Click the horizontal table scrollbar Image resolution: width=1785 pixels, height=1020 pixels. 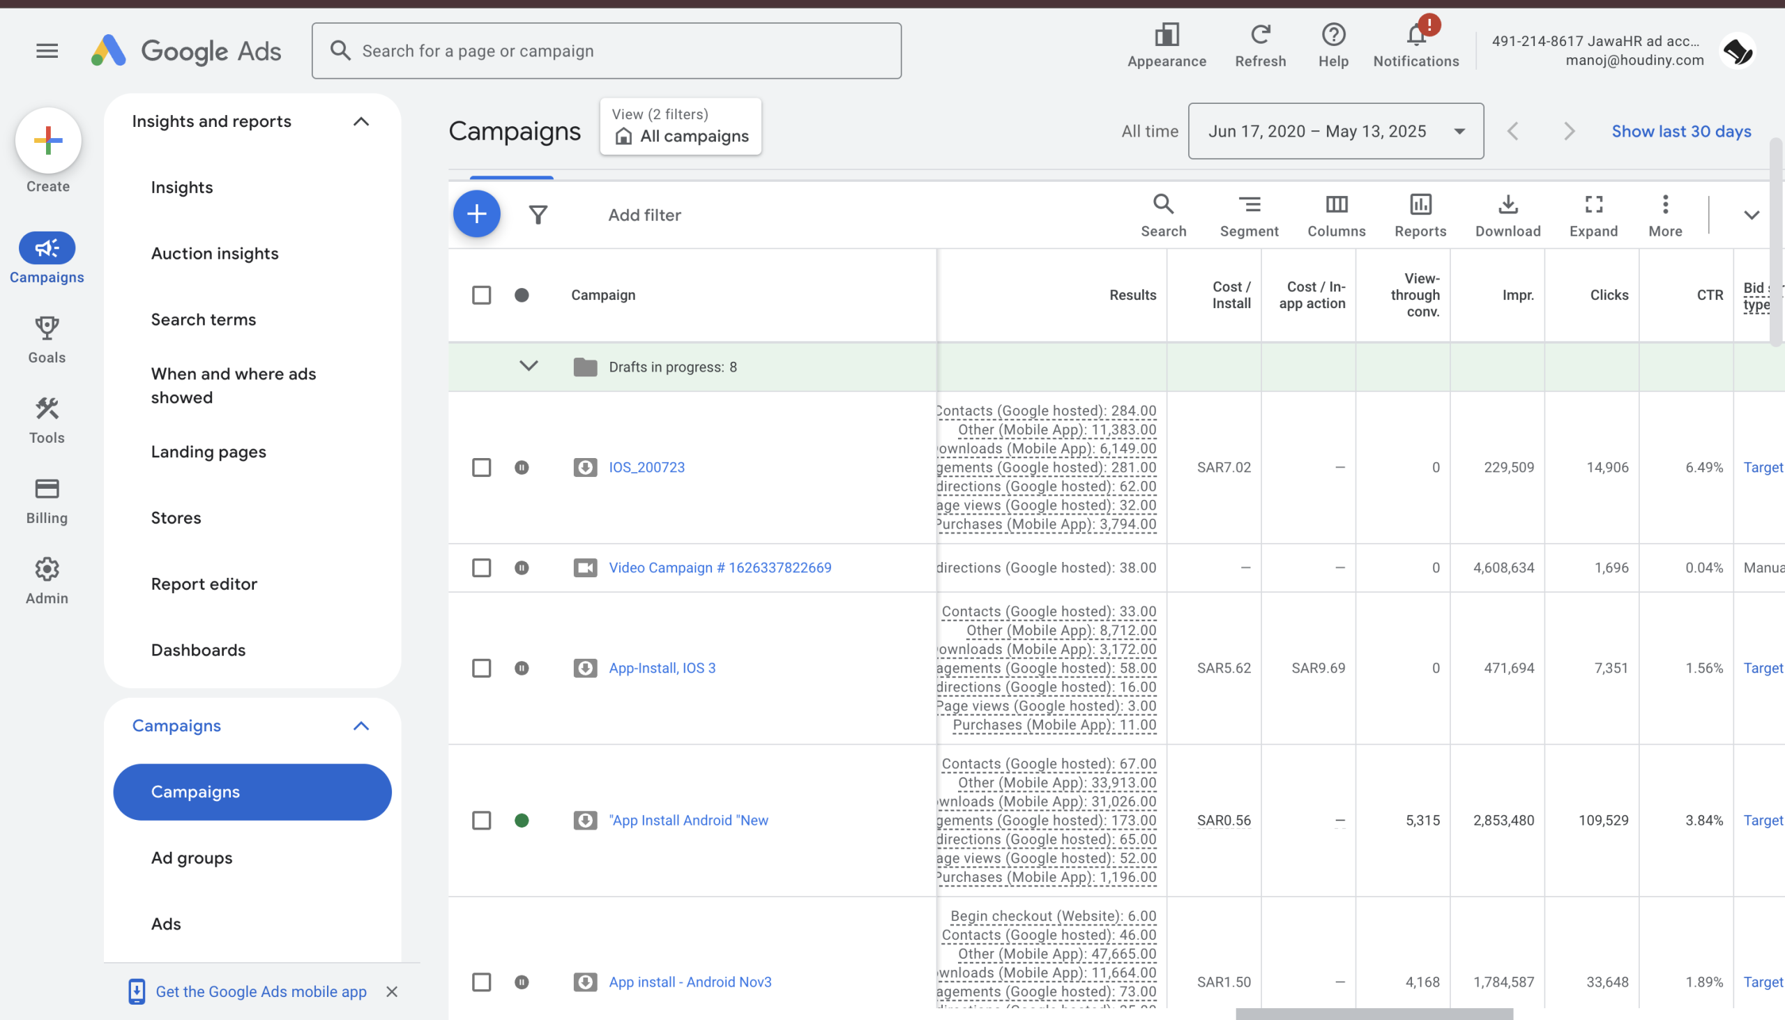coord(1373,1014)
